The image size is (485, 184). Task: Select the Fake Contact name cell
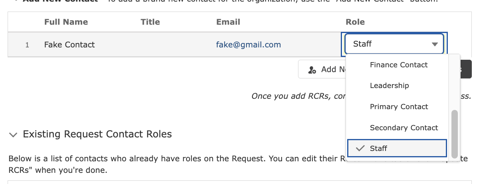click(x=70, y=45)
